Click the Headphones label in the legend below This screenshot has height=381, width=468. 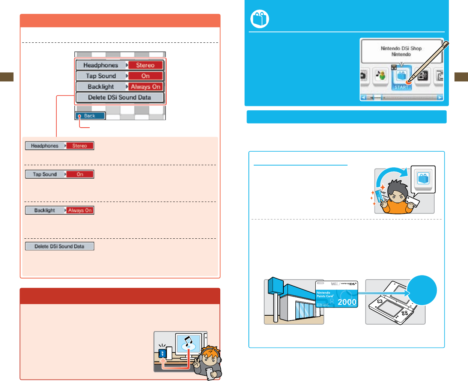tap(45, 146)
